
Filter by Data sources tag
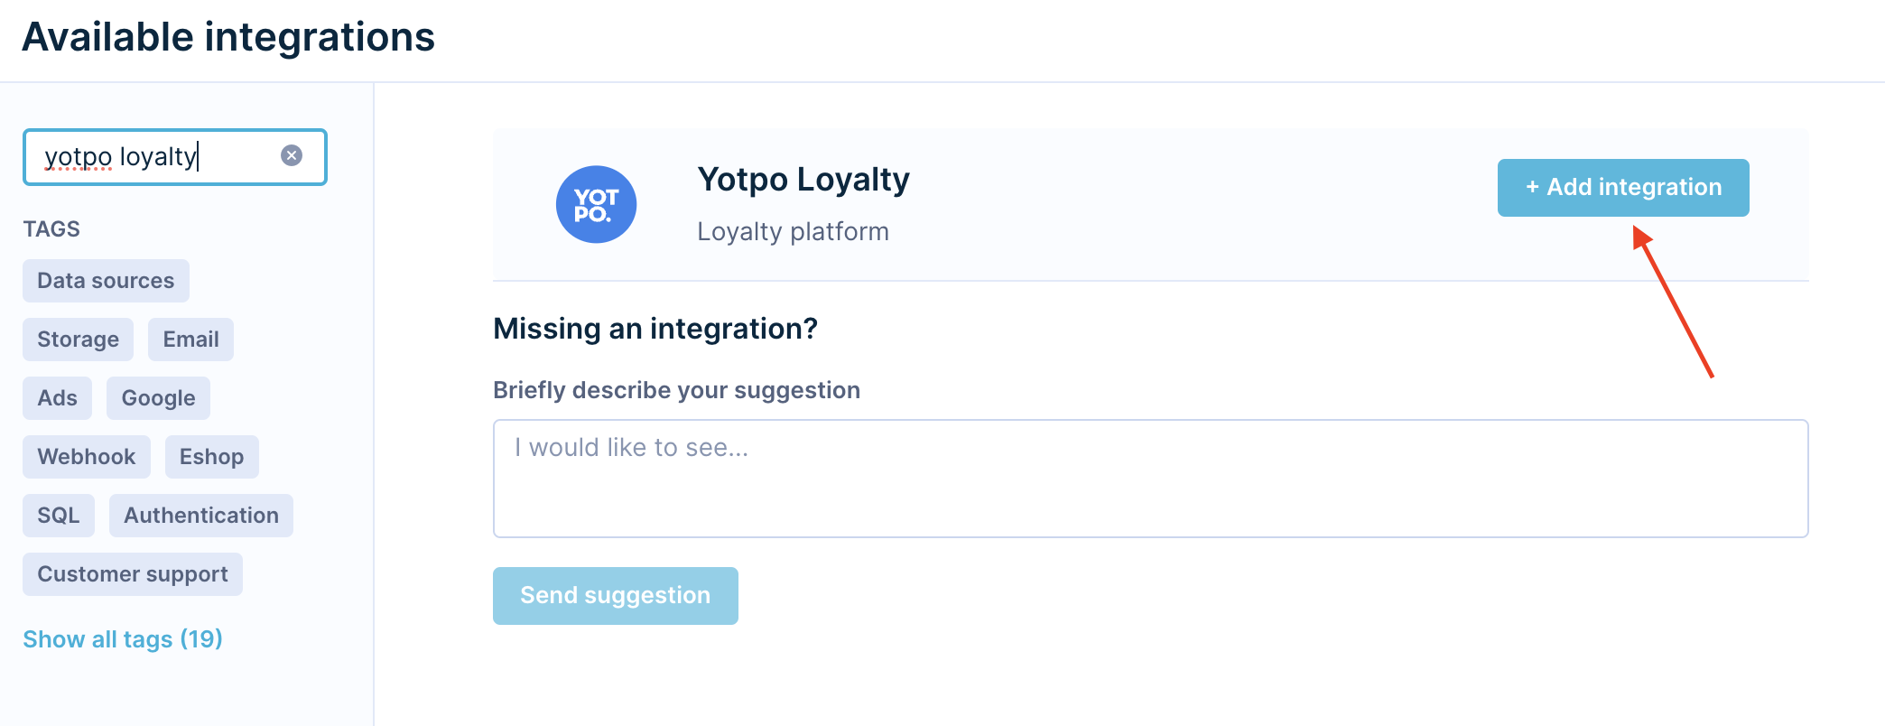pyautogui.click(x=106, y=281)
